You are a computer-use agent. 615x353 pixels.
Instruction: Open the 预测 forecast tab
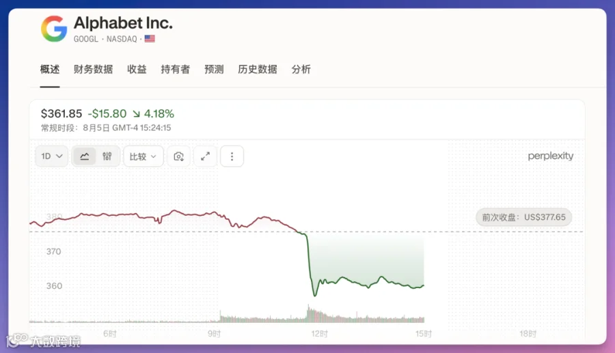tap(214, 70)
